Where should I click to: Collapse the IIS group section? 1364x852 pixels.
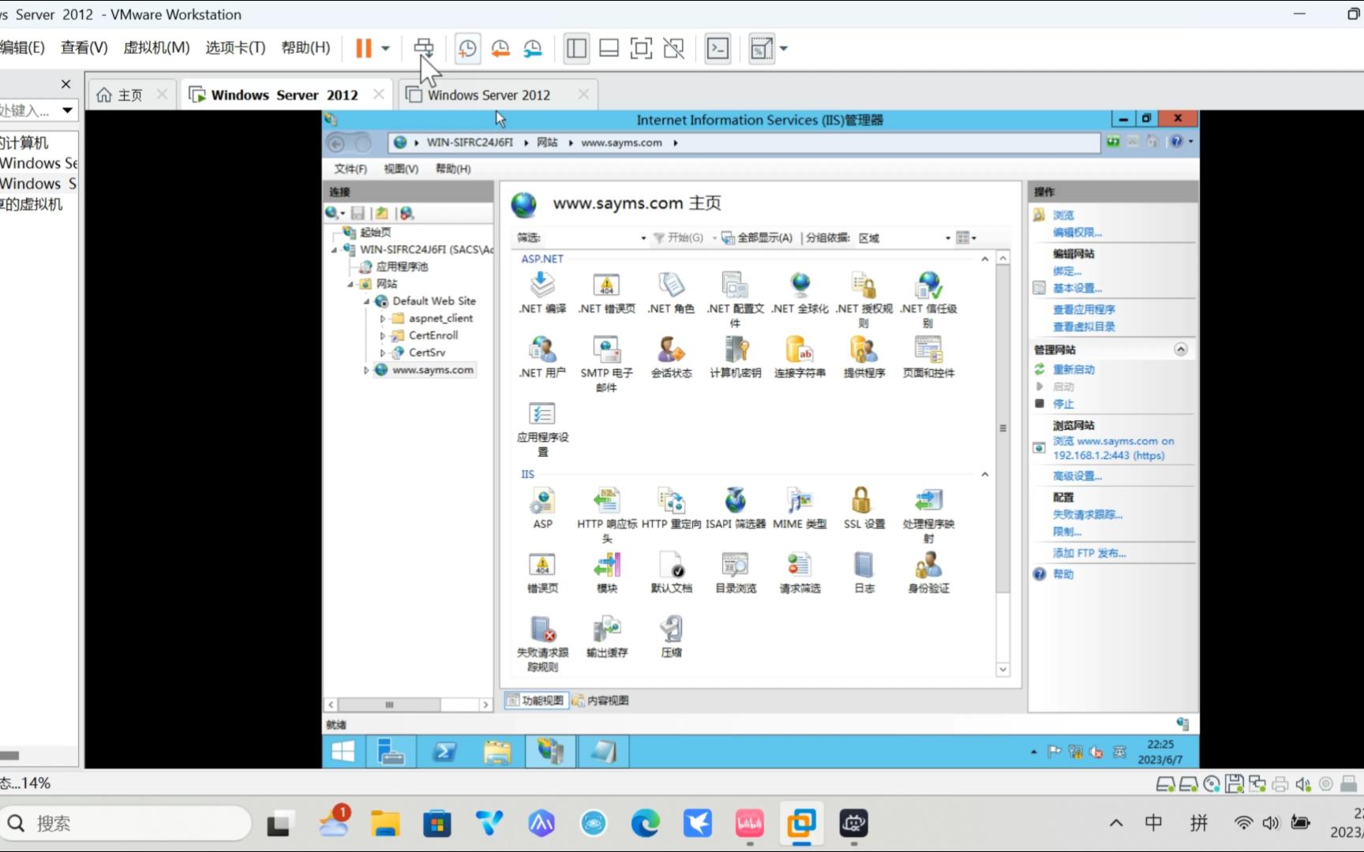pyautogui.click(x=984, y=474)
